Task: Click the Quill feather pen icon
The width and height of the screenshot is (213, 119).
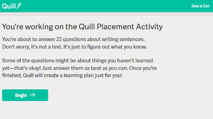Action: (x=19, y=5)
